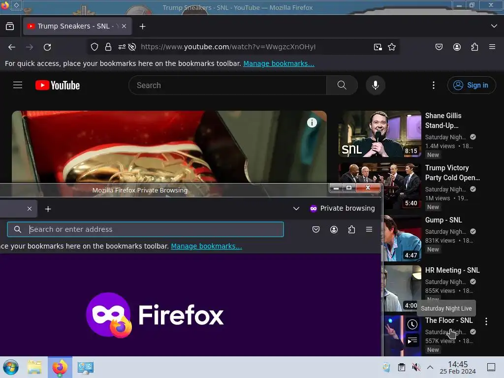Toggle muted volume icon in system tray
Screen dimensions: 504x378
(x=416, y=367)
